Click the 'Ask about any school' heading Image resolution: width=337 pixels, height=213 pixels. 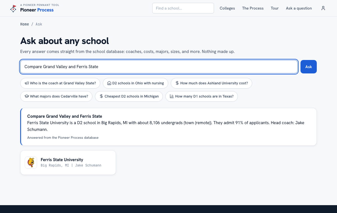click(65, 41)
